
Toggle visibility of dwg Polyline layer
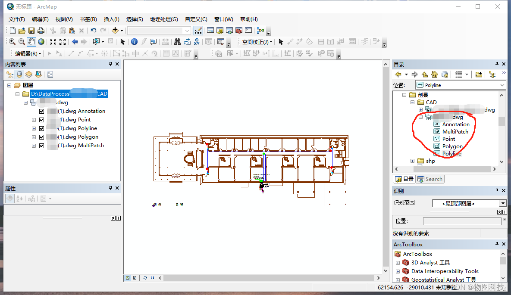42,129
